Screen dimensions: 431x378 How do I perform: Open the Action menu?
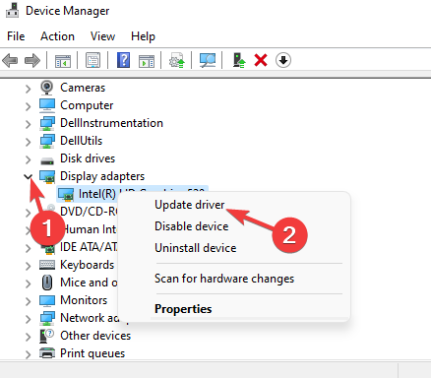57,36
